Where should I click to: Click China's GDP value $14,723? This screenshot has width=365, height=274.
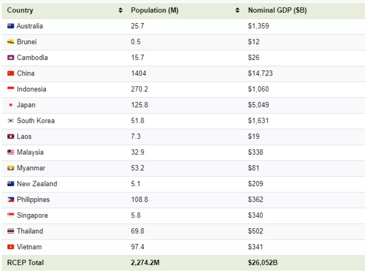(261, 73)
